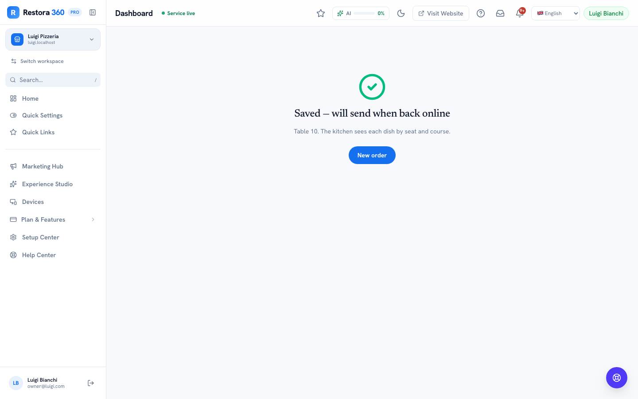Click the owner@luigi.com email text
The width and height of the screenshot is (638, 399).
(x=46, y=386)
